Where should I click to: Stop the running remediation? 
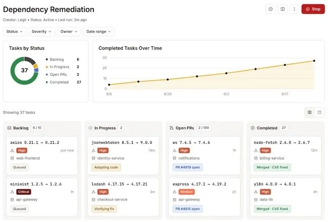pos(313,9)
